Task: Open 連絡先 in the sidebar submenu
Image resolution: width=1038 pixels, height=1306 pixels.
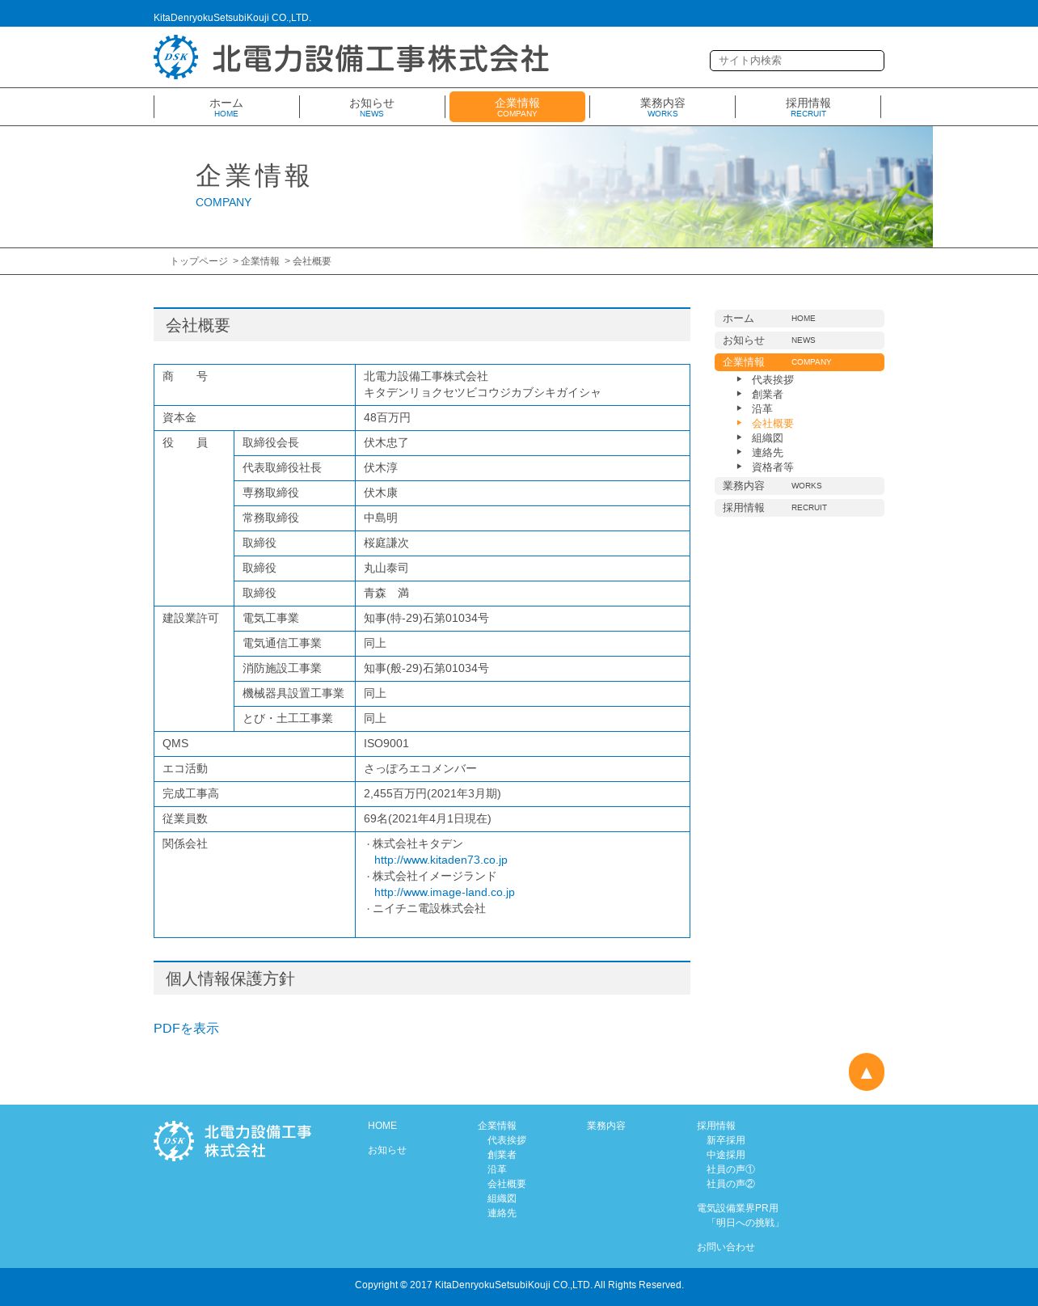Action: point(767,453)
